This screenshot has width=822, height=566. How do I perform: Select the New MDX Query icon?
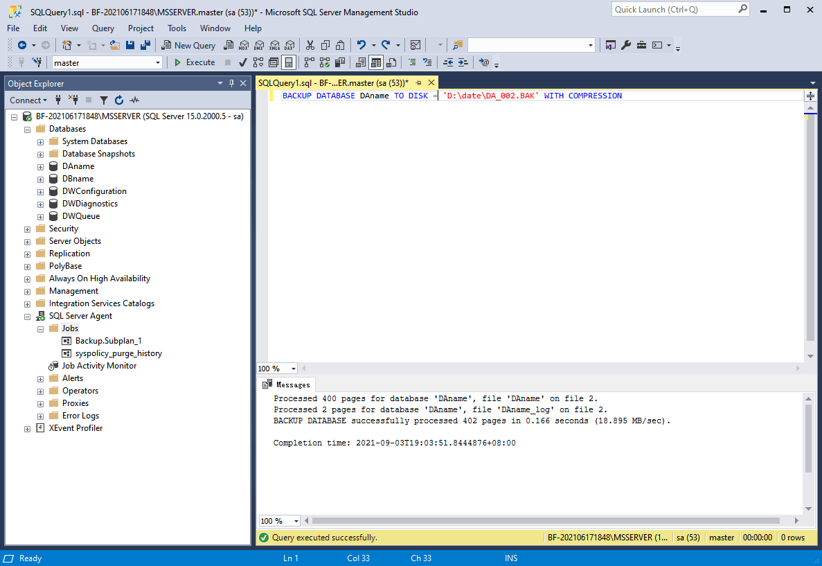242,45
